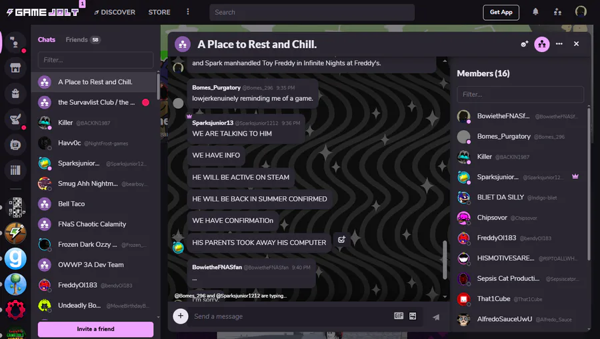Screen dimensions: 600x339
Task: Toggle the members list panel button
Action: [542, 44]
